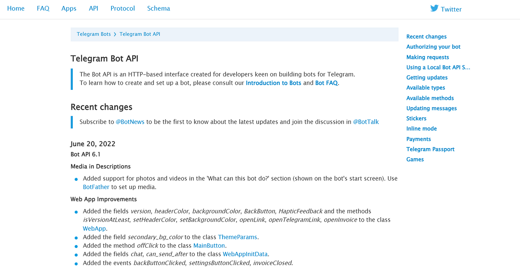Click the invoiceClosed event name
Screen dimensions: 520x271
pyautogui.click(x=273, y=263)
